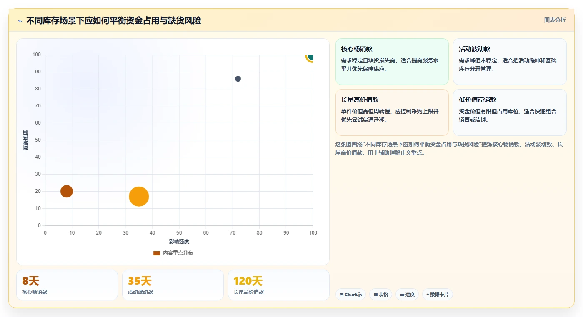
Task: Click the 单件价值高但周转慢 description text
Action: click(x=390, y=115)
